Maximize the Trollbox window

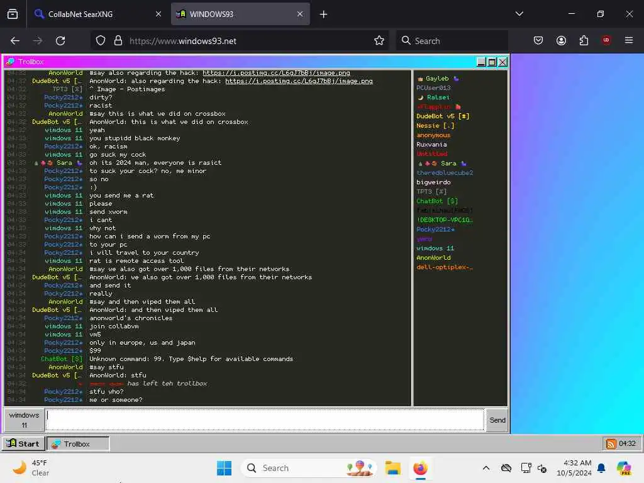[492, 62]
